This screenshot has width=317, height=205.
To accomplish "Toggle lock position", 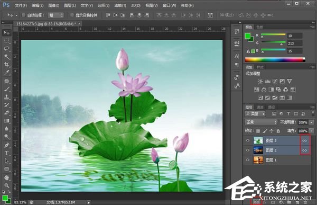I will (272, 131).
